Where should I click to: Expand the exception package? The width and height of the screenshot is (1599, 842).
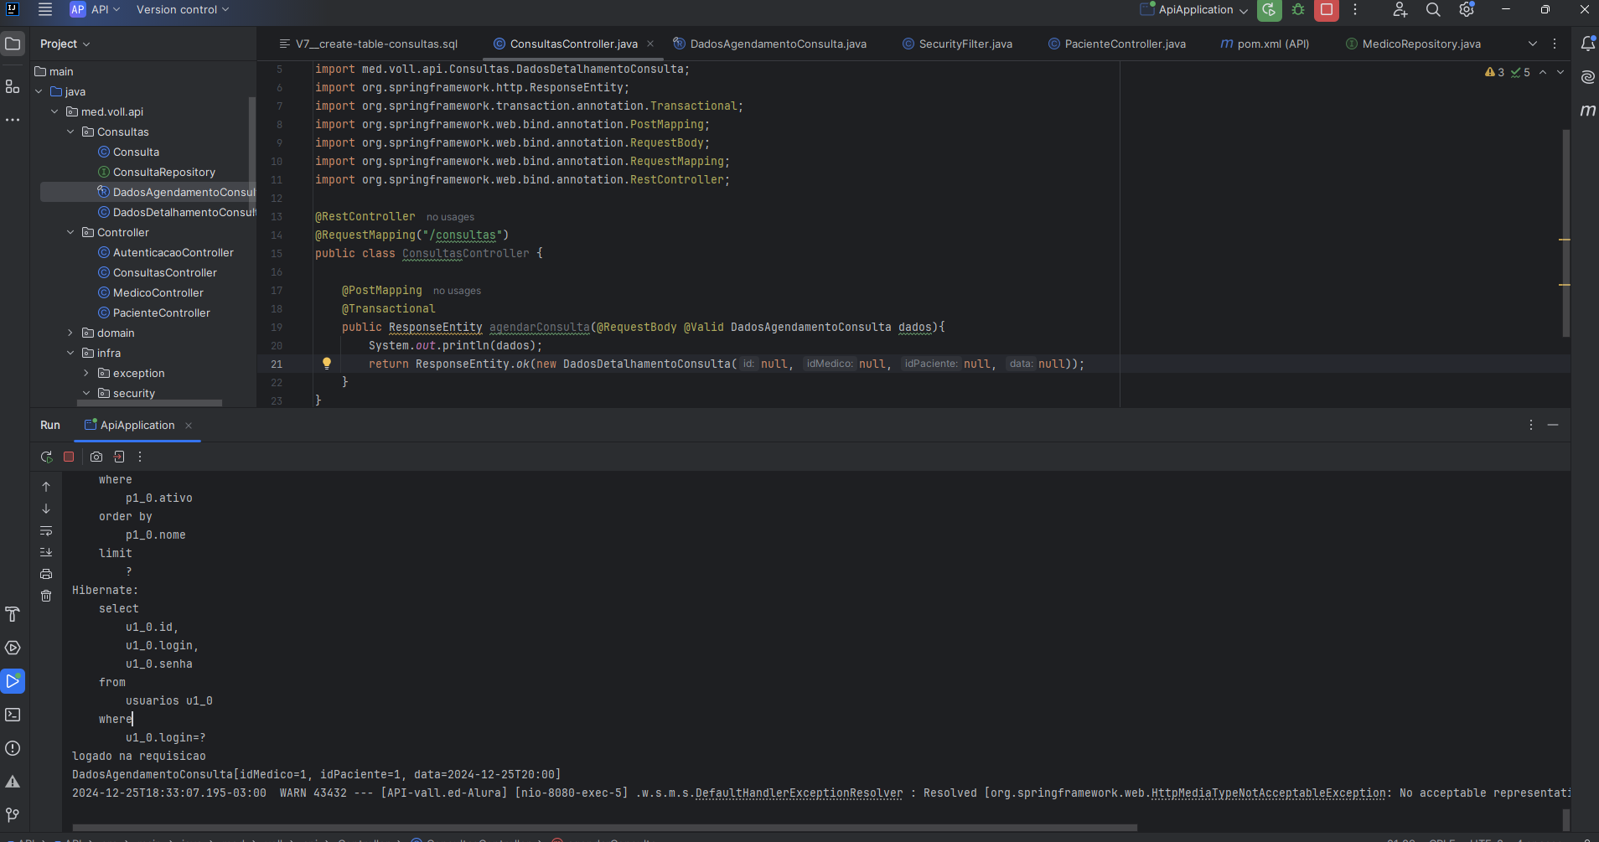[86, 373]
